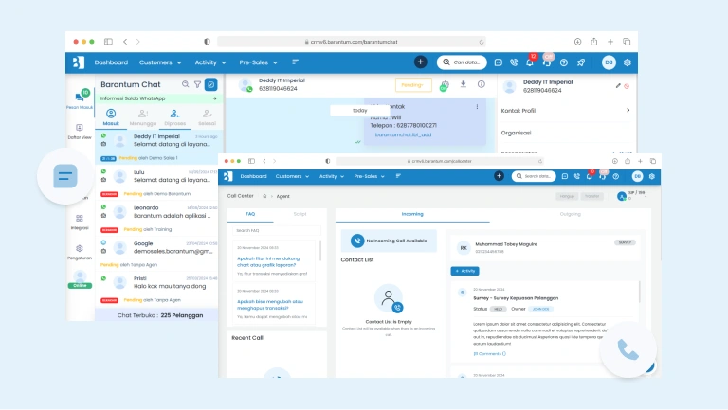
Task: Click Safari sidebar toggle in back window
Action: pos(108,42)
